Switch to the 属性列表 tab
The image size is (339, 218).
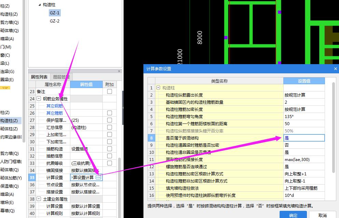[39, 77]
